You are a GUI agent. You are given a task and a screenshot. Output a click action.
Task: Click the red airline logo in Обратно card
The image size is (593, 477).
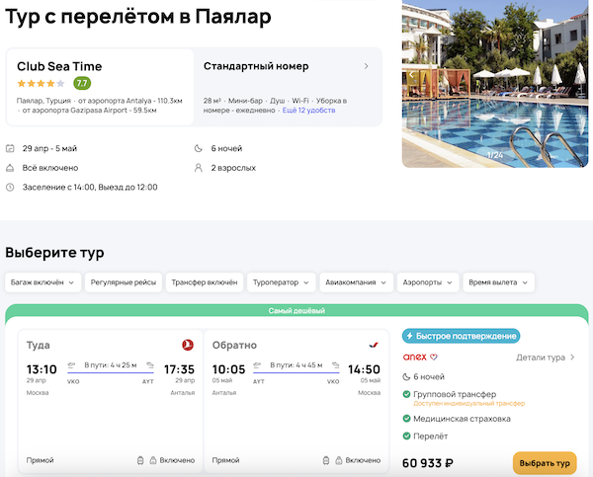coord(373,345)
